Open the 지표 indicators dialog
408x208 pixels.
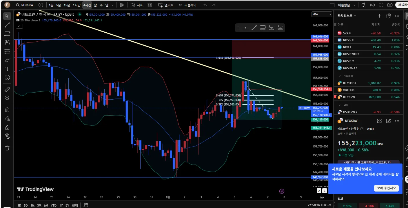click(137, 5)
